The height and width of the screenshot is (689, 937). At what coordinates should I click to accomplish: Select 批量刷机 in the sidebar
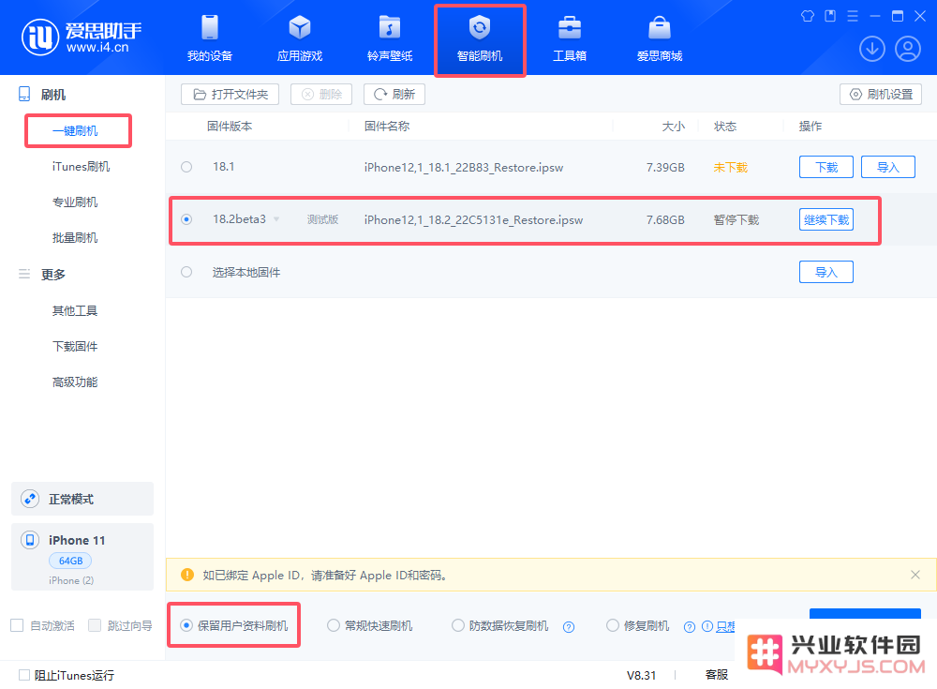tap(75, 238)
